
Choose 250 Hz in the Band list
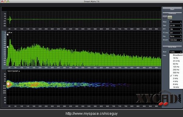point(176,70)
